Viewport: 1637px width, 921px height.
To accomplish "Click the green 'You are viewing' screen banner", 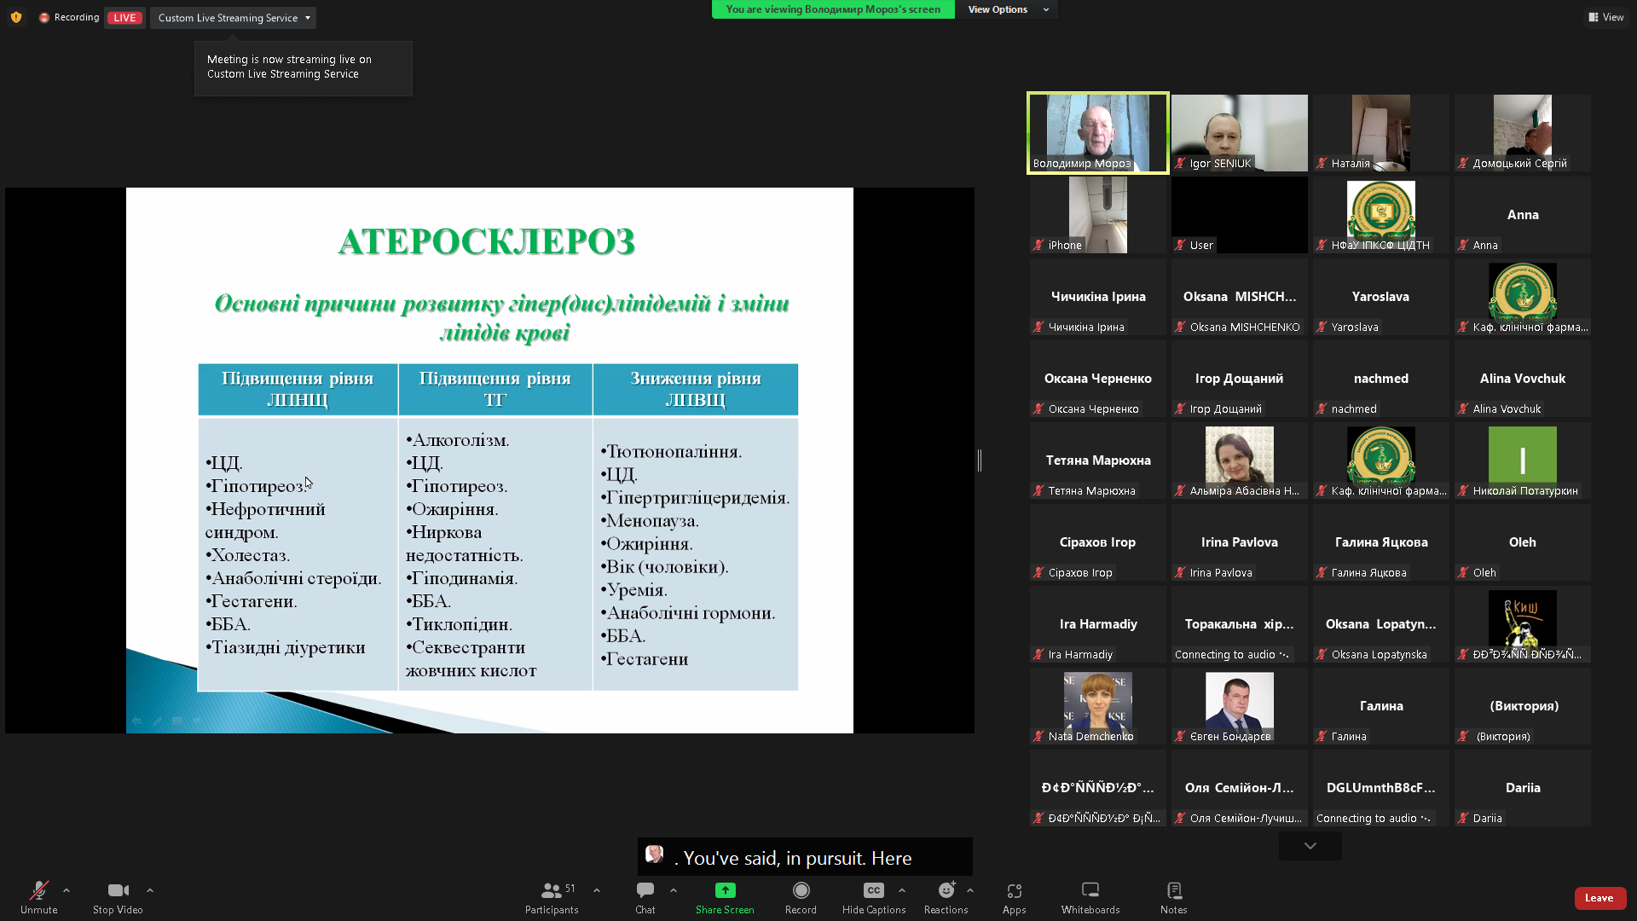I will pos(833,9).
